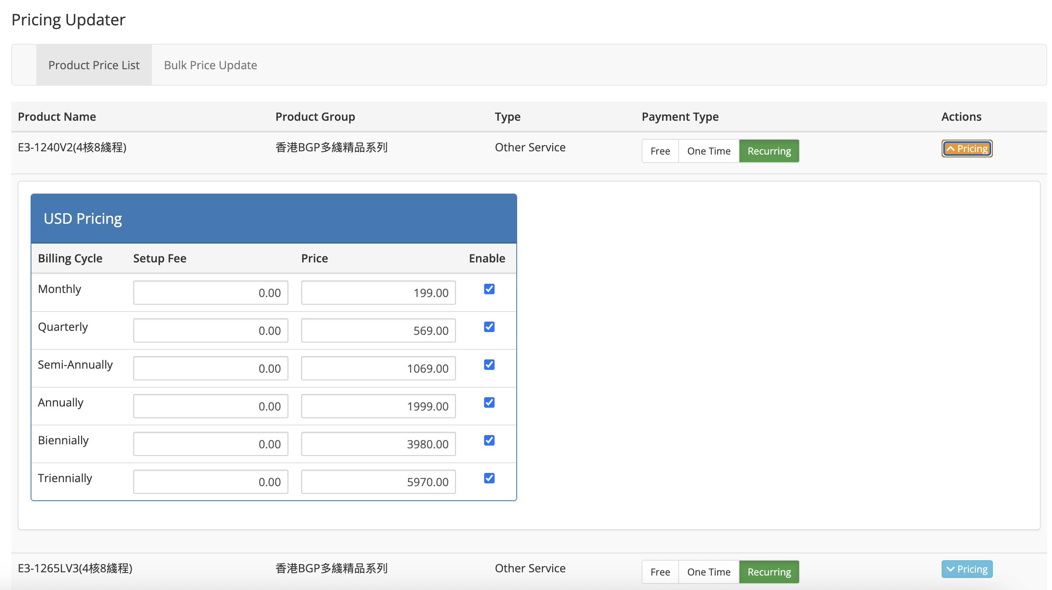1052x590 pixels.
Task: Choose One Time for E3-1265LV3
Action: pos(708,571)
